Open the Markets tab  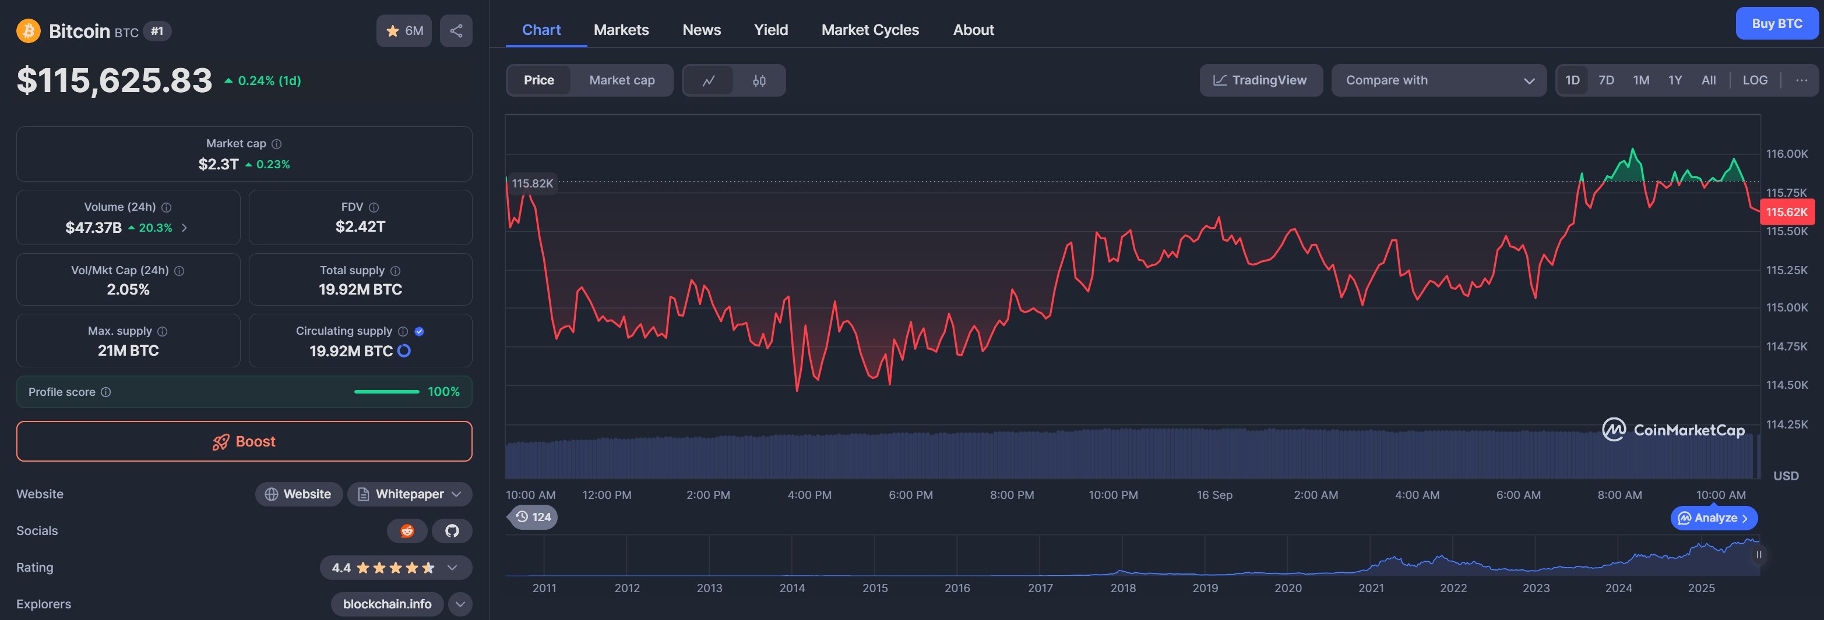pos(621,30)
